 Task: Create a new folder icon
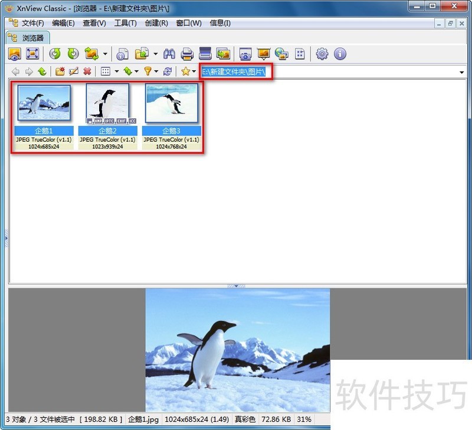click(x=60, y=71)
